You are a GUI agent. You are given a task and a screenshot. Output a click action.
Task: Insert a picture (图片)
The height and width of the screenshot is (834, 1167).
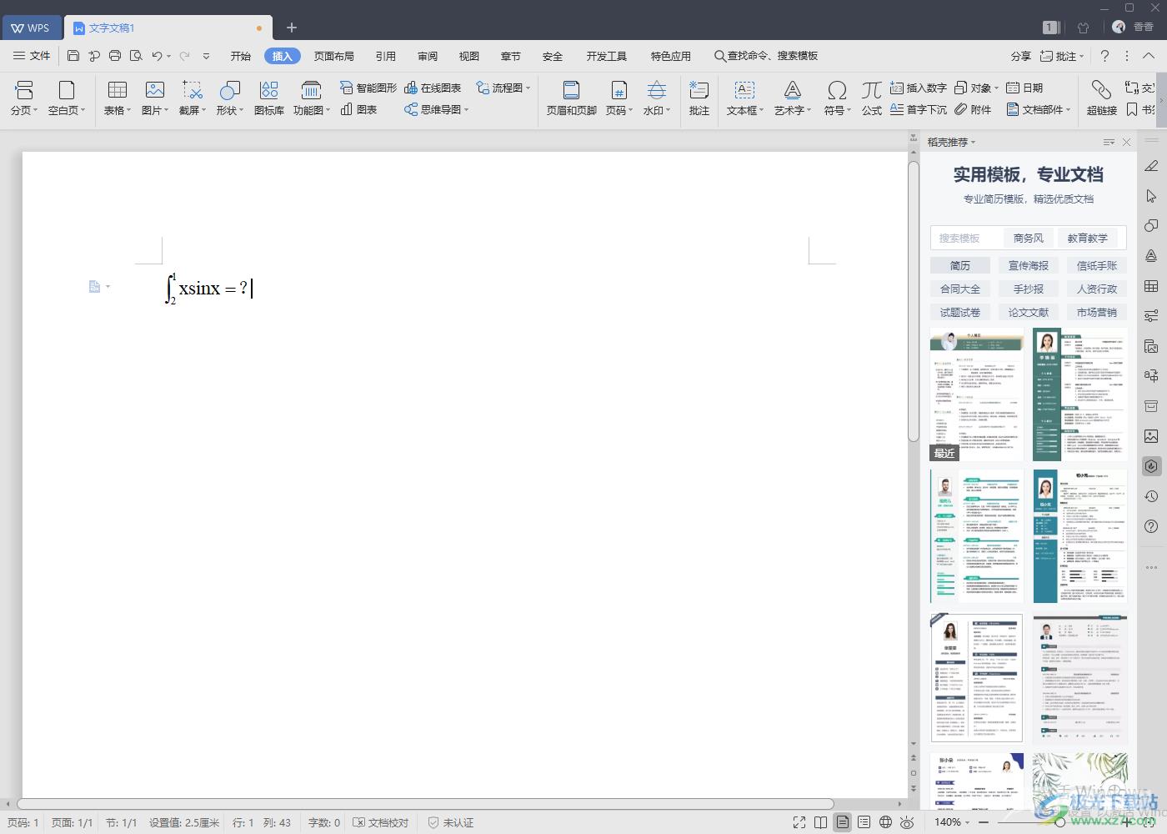click(155, 98)
